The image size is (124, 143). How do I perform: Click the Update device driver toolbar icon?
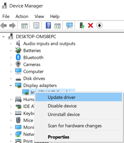click(82, 25)
